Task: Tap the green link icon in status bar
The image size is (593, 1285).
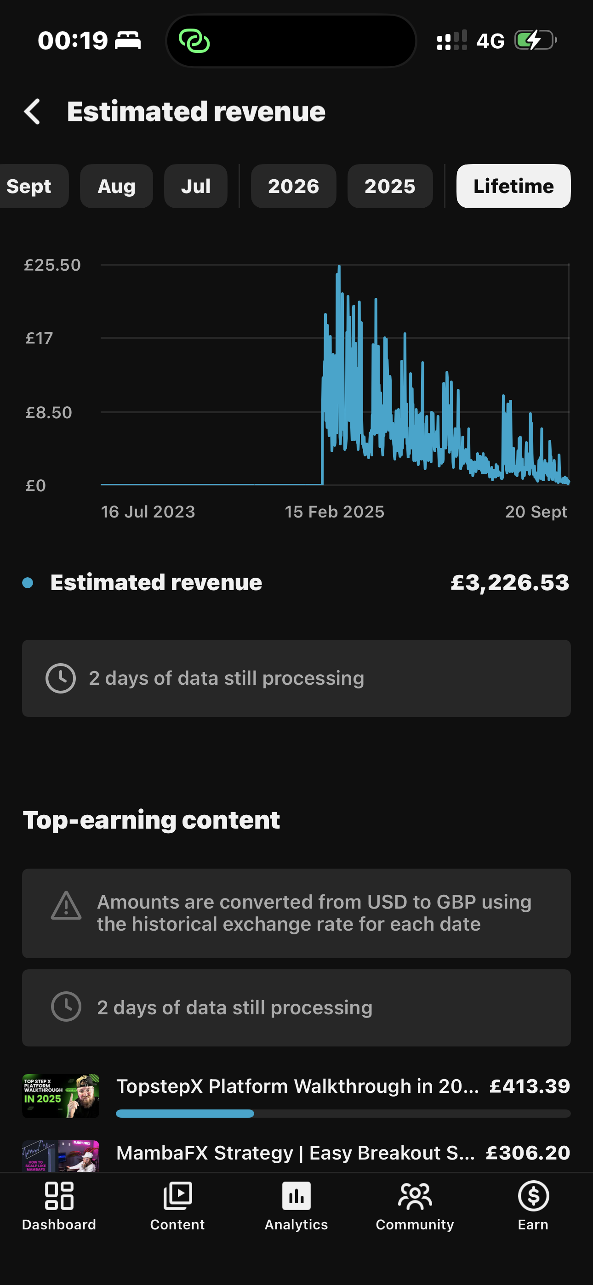Action: pyautogui.click(x=194, y=41)
